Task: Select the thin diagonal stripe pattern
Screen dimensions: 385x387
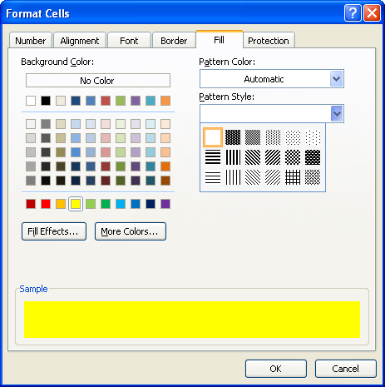Action: pyautogui.click(x=273, y=177)
